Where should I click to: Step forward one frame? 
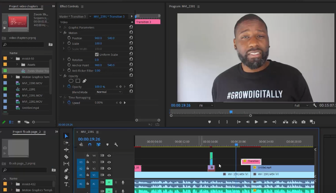(x=266, y=122)
